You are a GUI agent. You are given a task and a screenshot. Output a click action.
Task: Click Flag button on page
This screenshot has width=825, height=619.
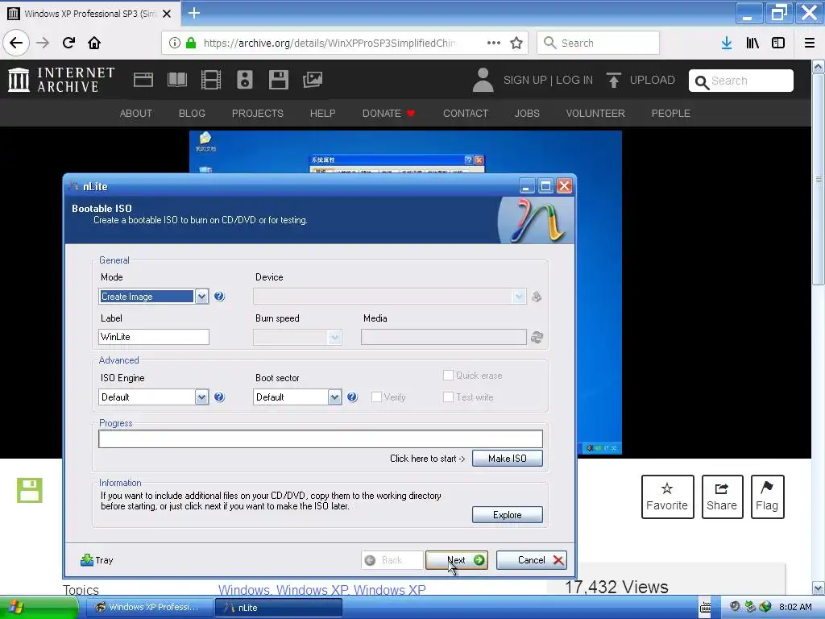point(767,496)
